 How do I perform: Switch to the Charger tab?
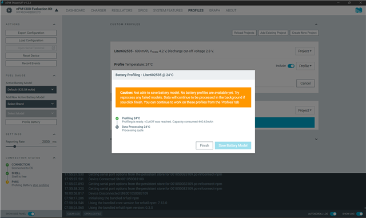tap(98, 10)
